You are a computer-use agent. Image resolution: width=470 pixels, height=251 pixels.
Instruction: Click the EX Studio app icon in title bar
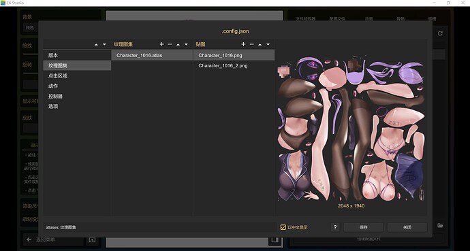[x=3, y=3]
